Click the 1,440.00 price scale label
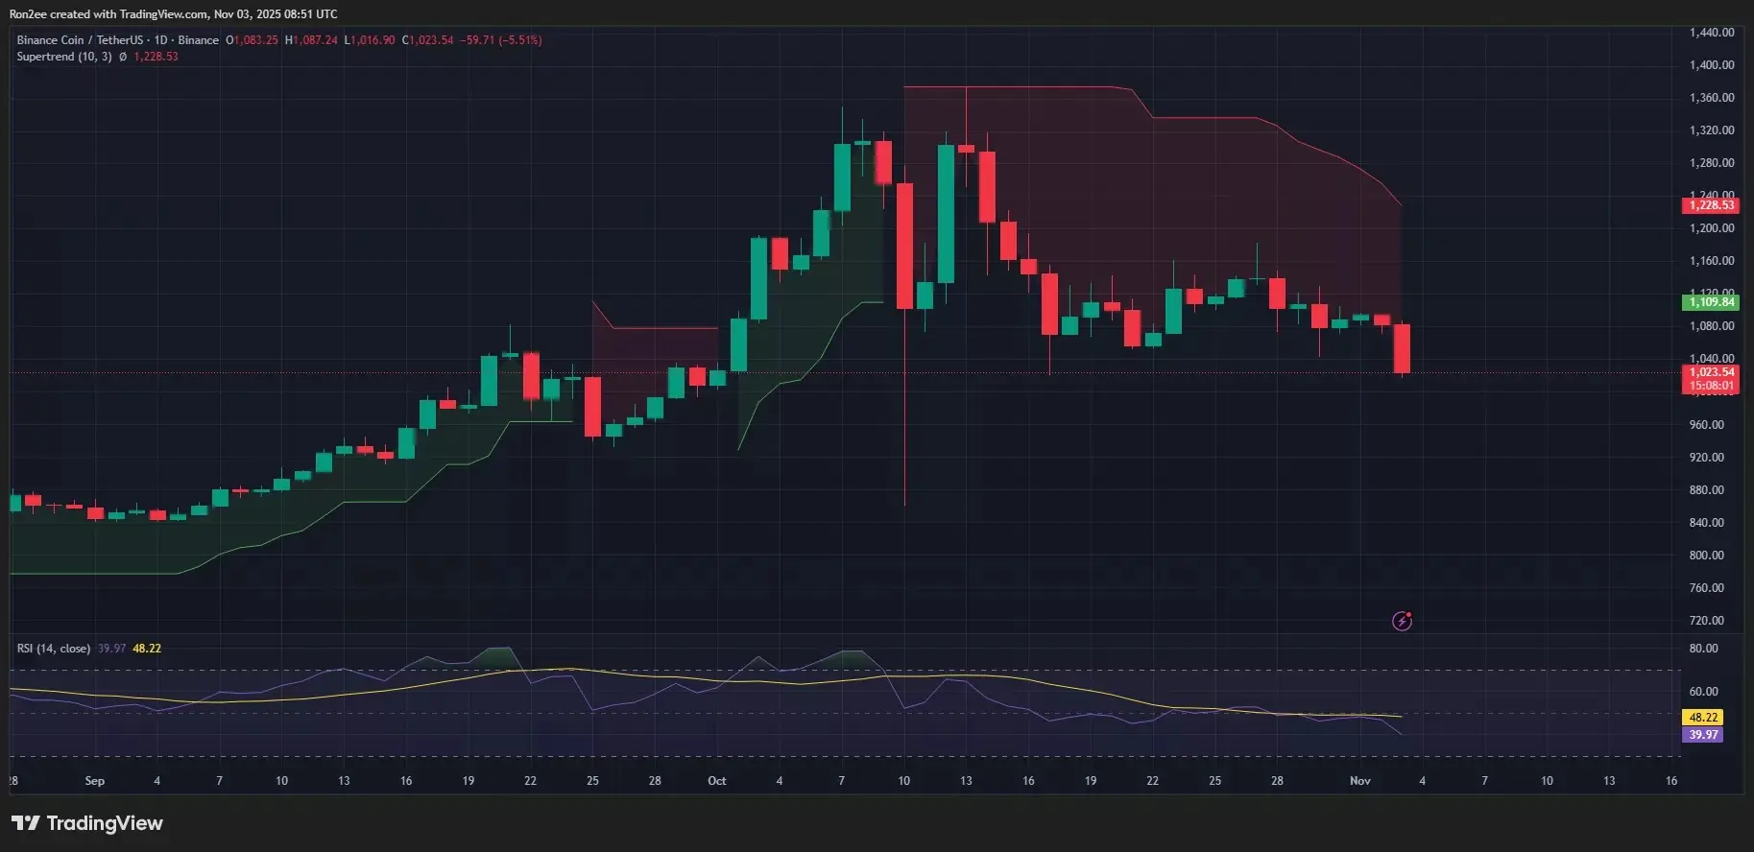Screen dimensions: 1754x852 click(x=1712, y=33)
